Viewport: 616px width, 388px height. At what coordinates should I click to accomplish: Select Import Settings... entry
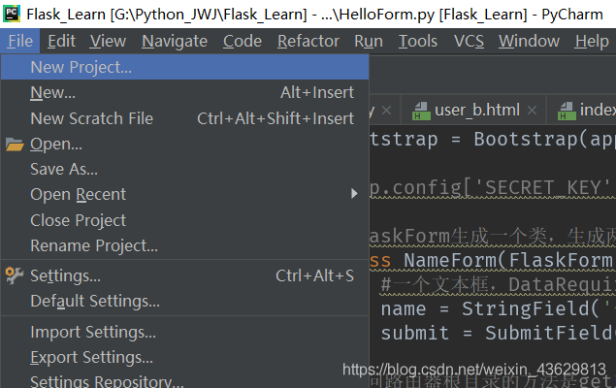click(x=184, y=333)
